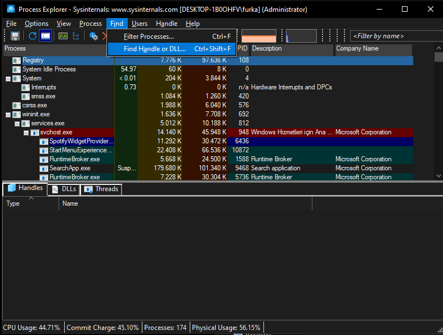
Task: Open the View menu
Action: tap(64, 24)
